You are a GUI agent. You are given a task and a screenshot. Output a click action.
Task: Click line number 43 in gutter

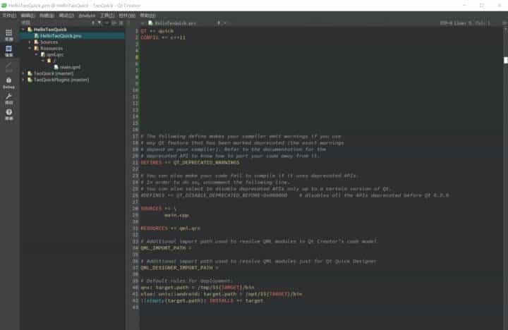point(135,307)
